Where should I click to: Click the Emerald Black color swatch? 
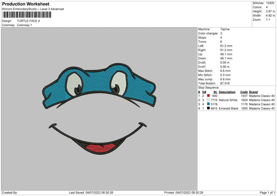(209, 108)
